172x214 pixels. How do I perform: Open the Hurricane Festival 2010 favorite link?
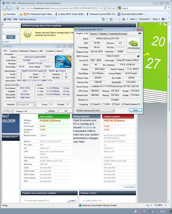132,14
